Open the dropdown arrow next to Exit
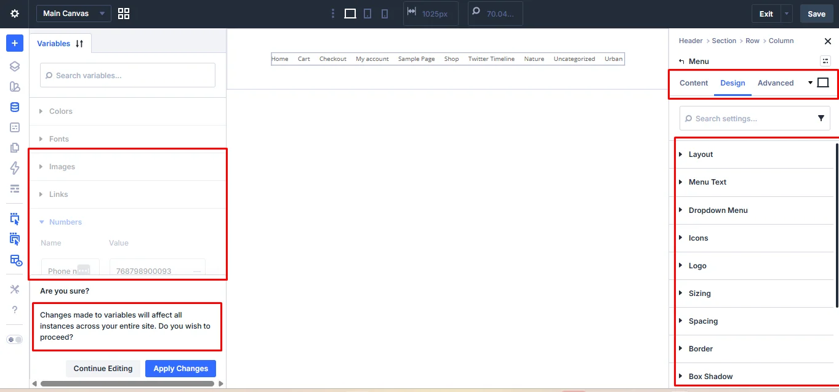839x392 pixels. tap(787, 14)
